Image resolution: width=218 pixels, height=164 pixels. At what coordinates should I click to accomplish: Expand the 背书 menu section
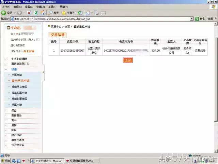point(14,121)
